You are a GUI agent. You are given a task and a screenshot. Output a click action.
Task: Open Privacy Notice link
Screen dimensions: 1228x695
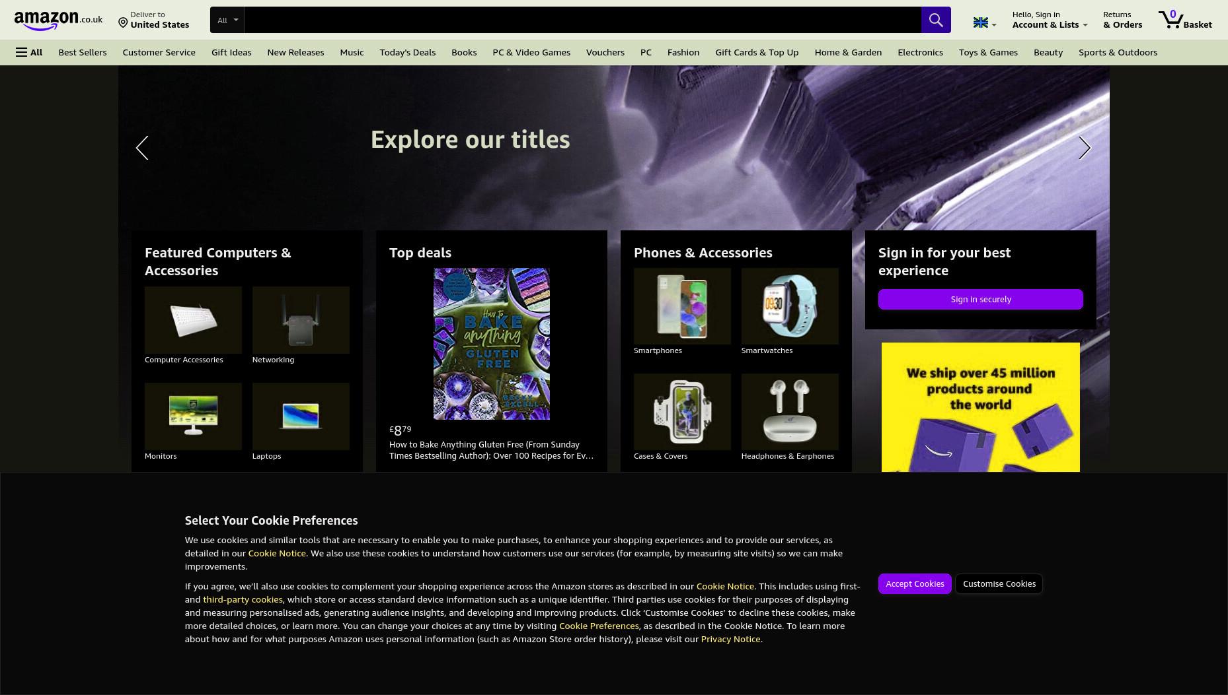tap(730, 639)
